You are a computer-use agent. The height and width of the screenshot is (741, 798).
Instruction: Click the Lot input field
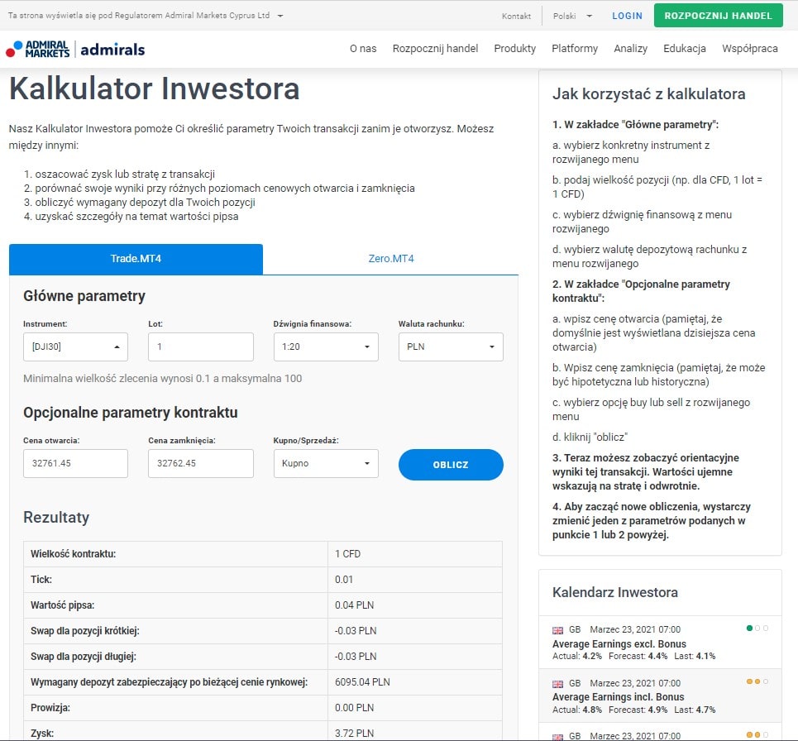click(x=200, y=347)
